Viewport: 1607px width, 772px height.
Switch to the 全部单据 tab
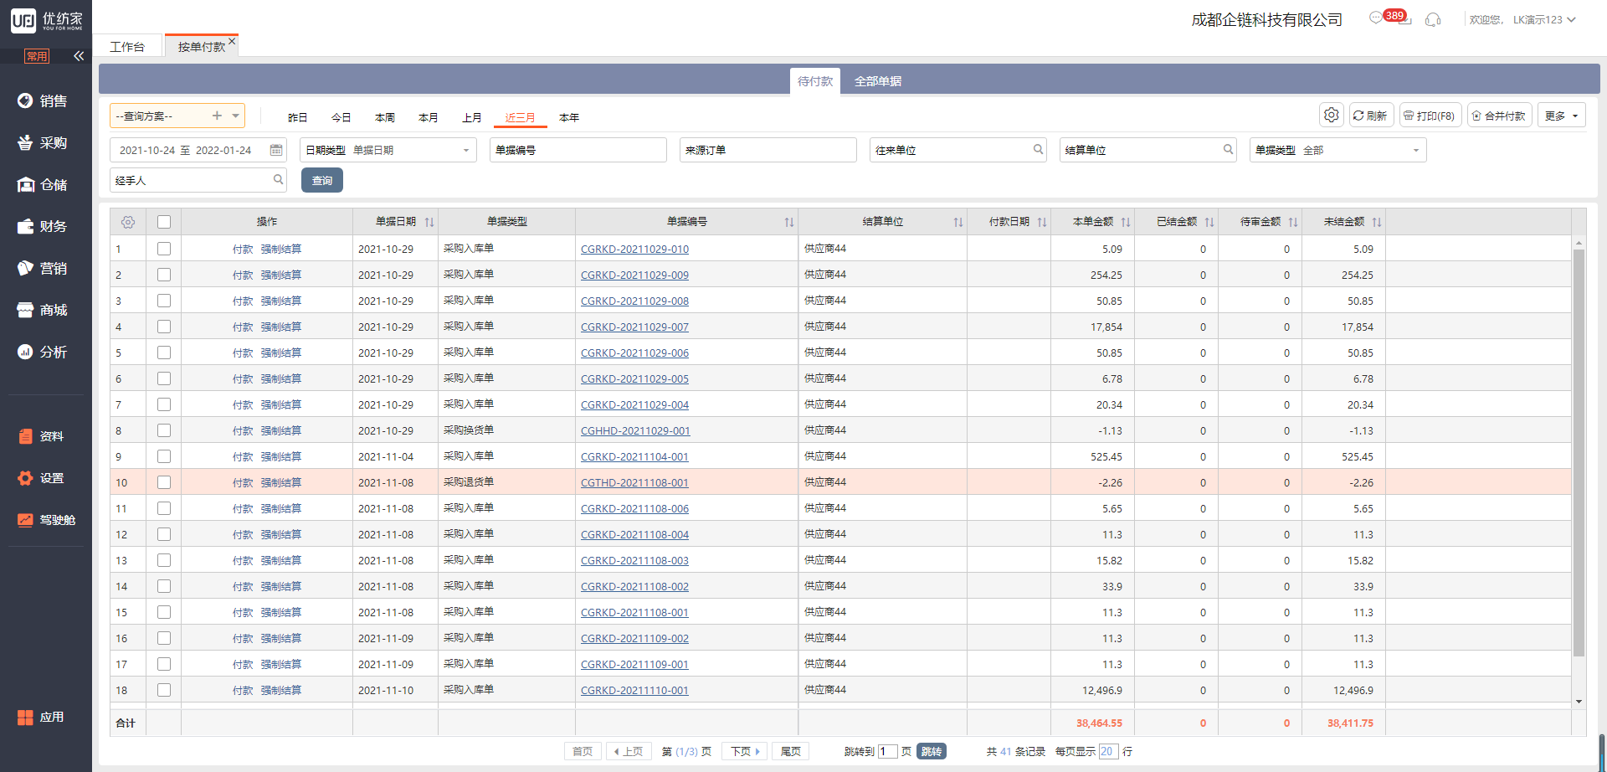[x=877, y=81]
